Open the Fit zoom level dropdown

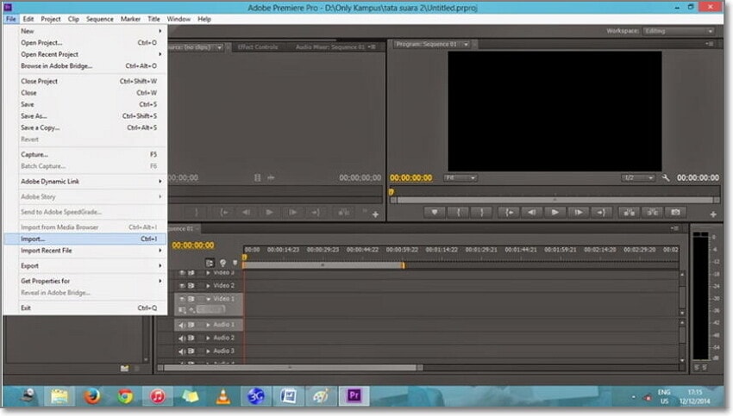460,178
